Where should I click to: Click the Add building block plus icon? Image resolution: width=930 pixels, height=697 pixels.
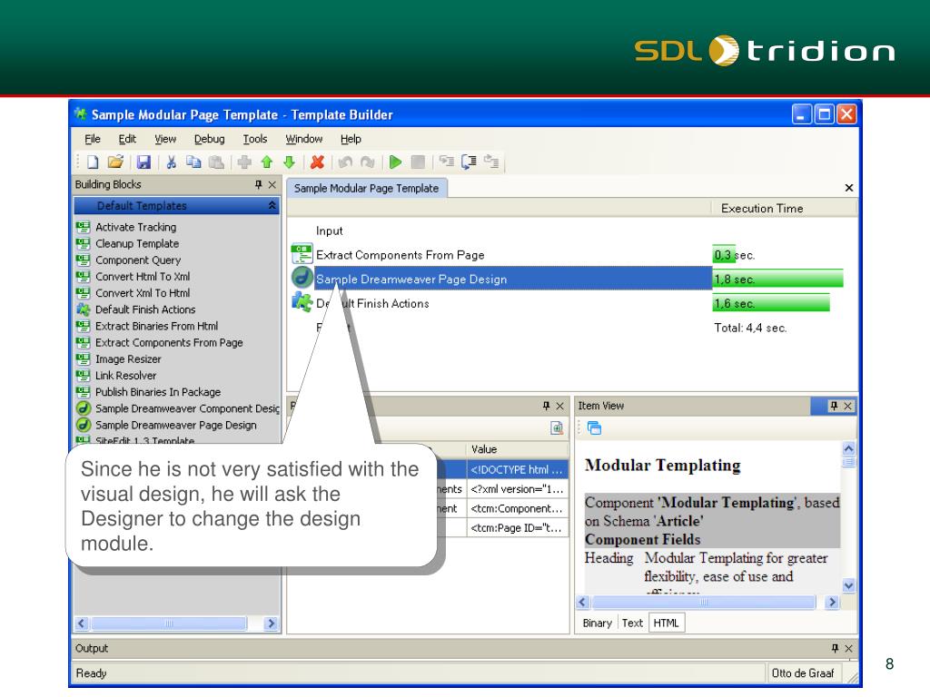pos(244,162)
